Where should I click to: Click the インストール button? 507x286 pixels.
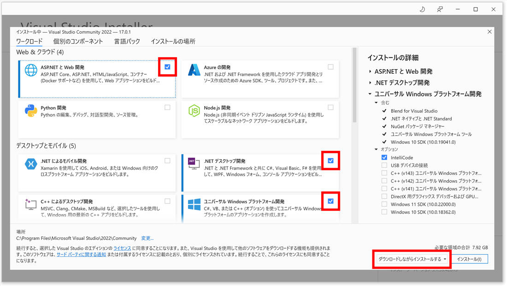point(469,259)
